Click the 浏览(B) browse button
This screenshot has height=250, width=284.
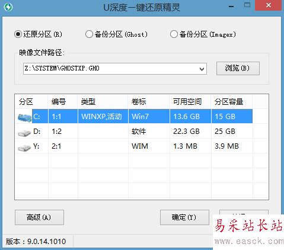238,68
